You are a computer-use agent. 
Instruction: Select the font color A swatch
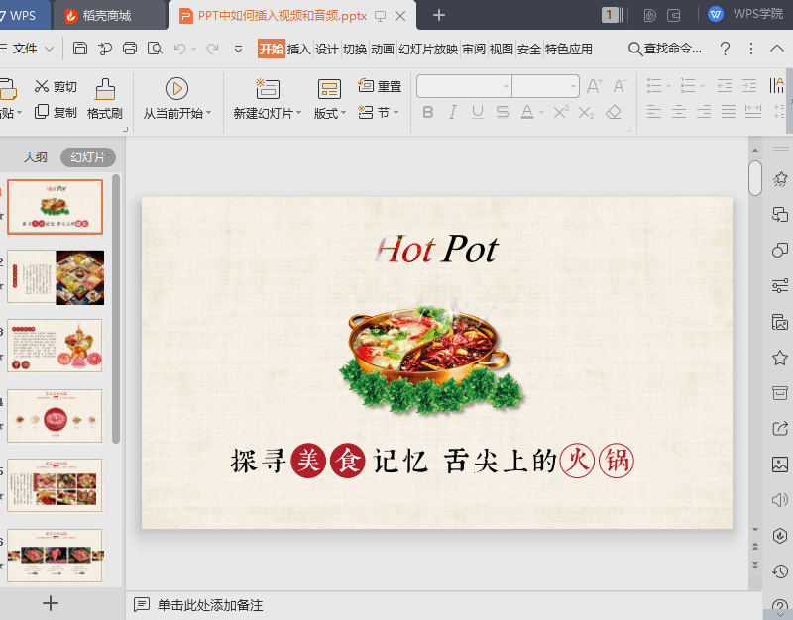527,112
